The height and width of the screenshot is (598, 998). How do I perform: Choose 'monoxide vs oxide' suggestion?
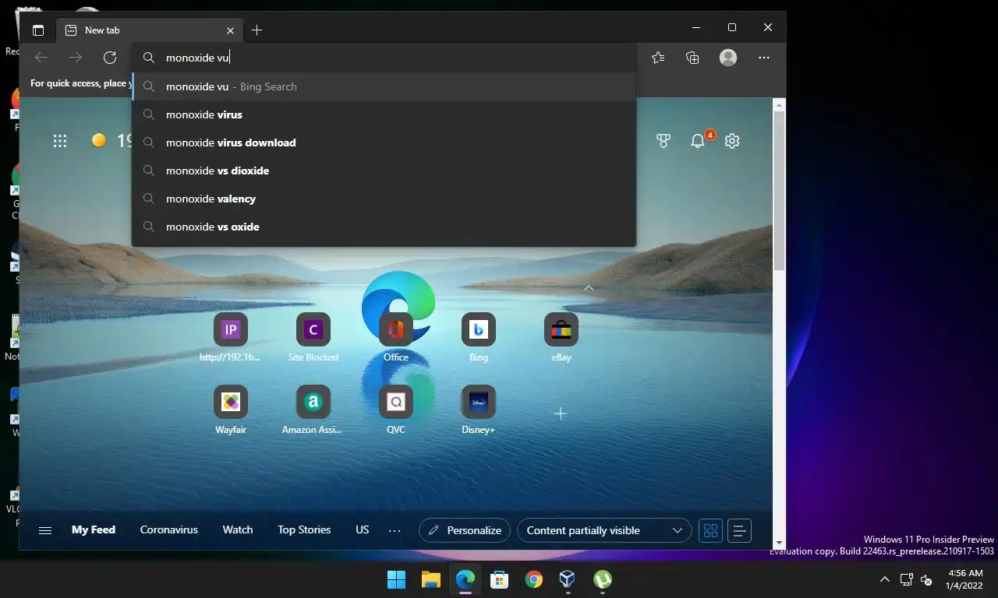tap(384, 227)
